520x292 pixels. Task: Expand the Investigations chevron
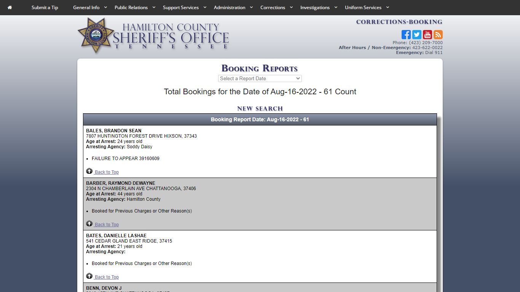click(336, 8)
